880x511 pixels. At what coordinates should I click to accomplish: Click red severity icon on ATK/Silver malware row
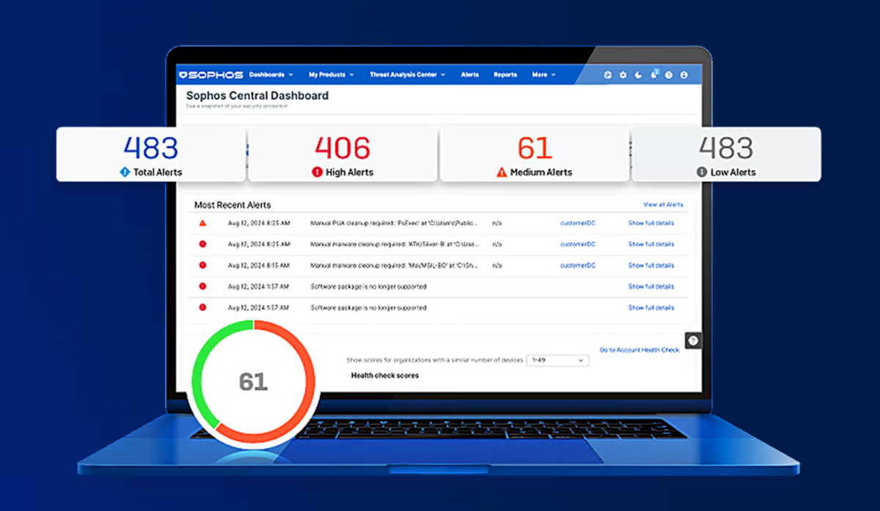[x=202, y=244]
